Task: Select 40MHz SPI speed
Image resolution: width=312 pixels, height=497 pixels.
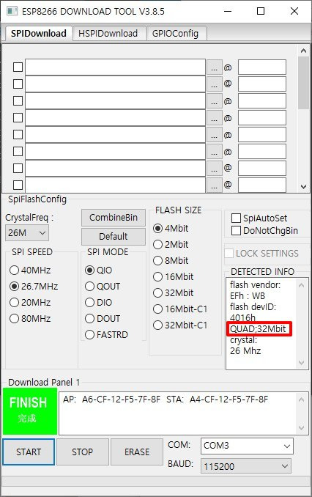Action: tap(30, 270)
